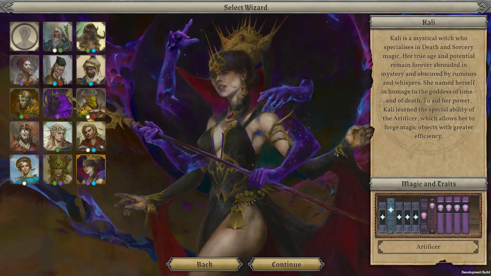Click the Artificer trait label
The height and width of the screenshot is (276, 491).
point(428,247)
